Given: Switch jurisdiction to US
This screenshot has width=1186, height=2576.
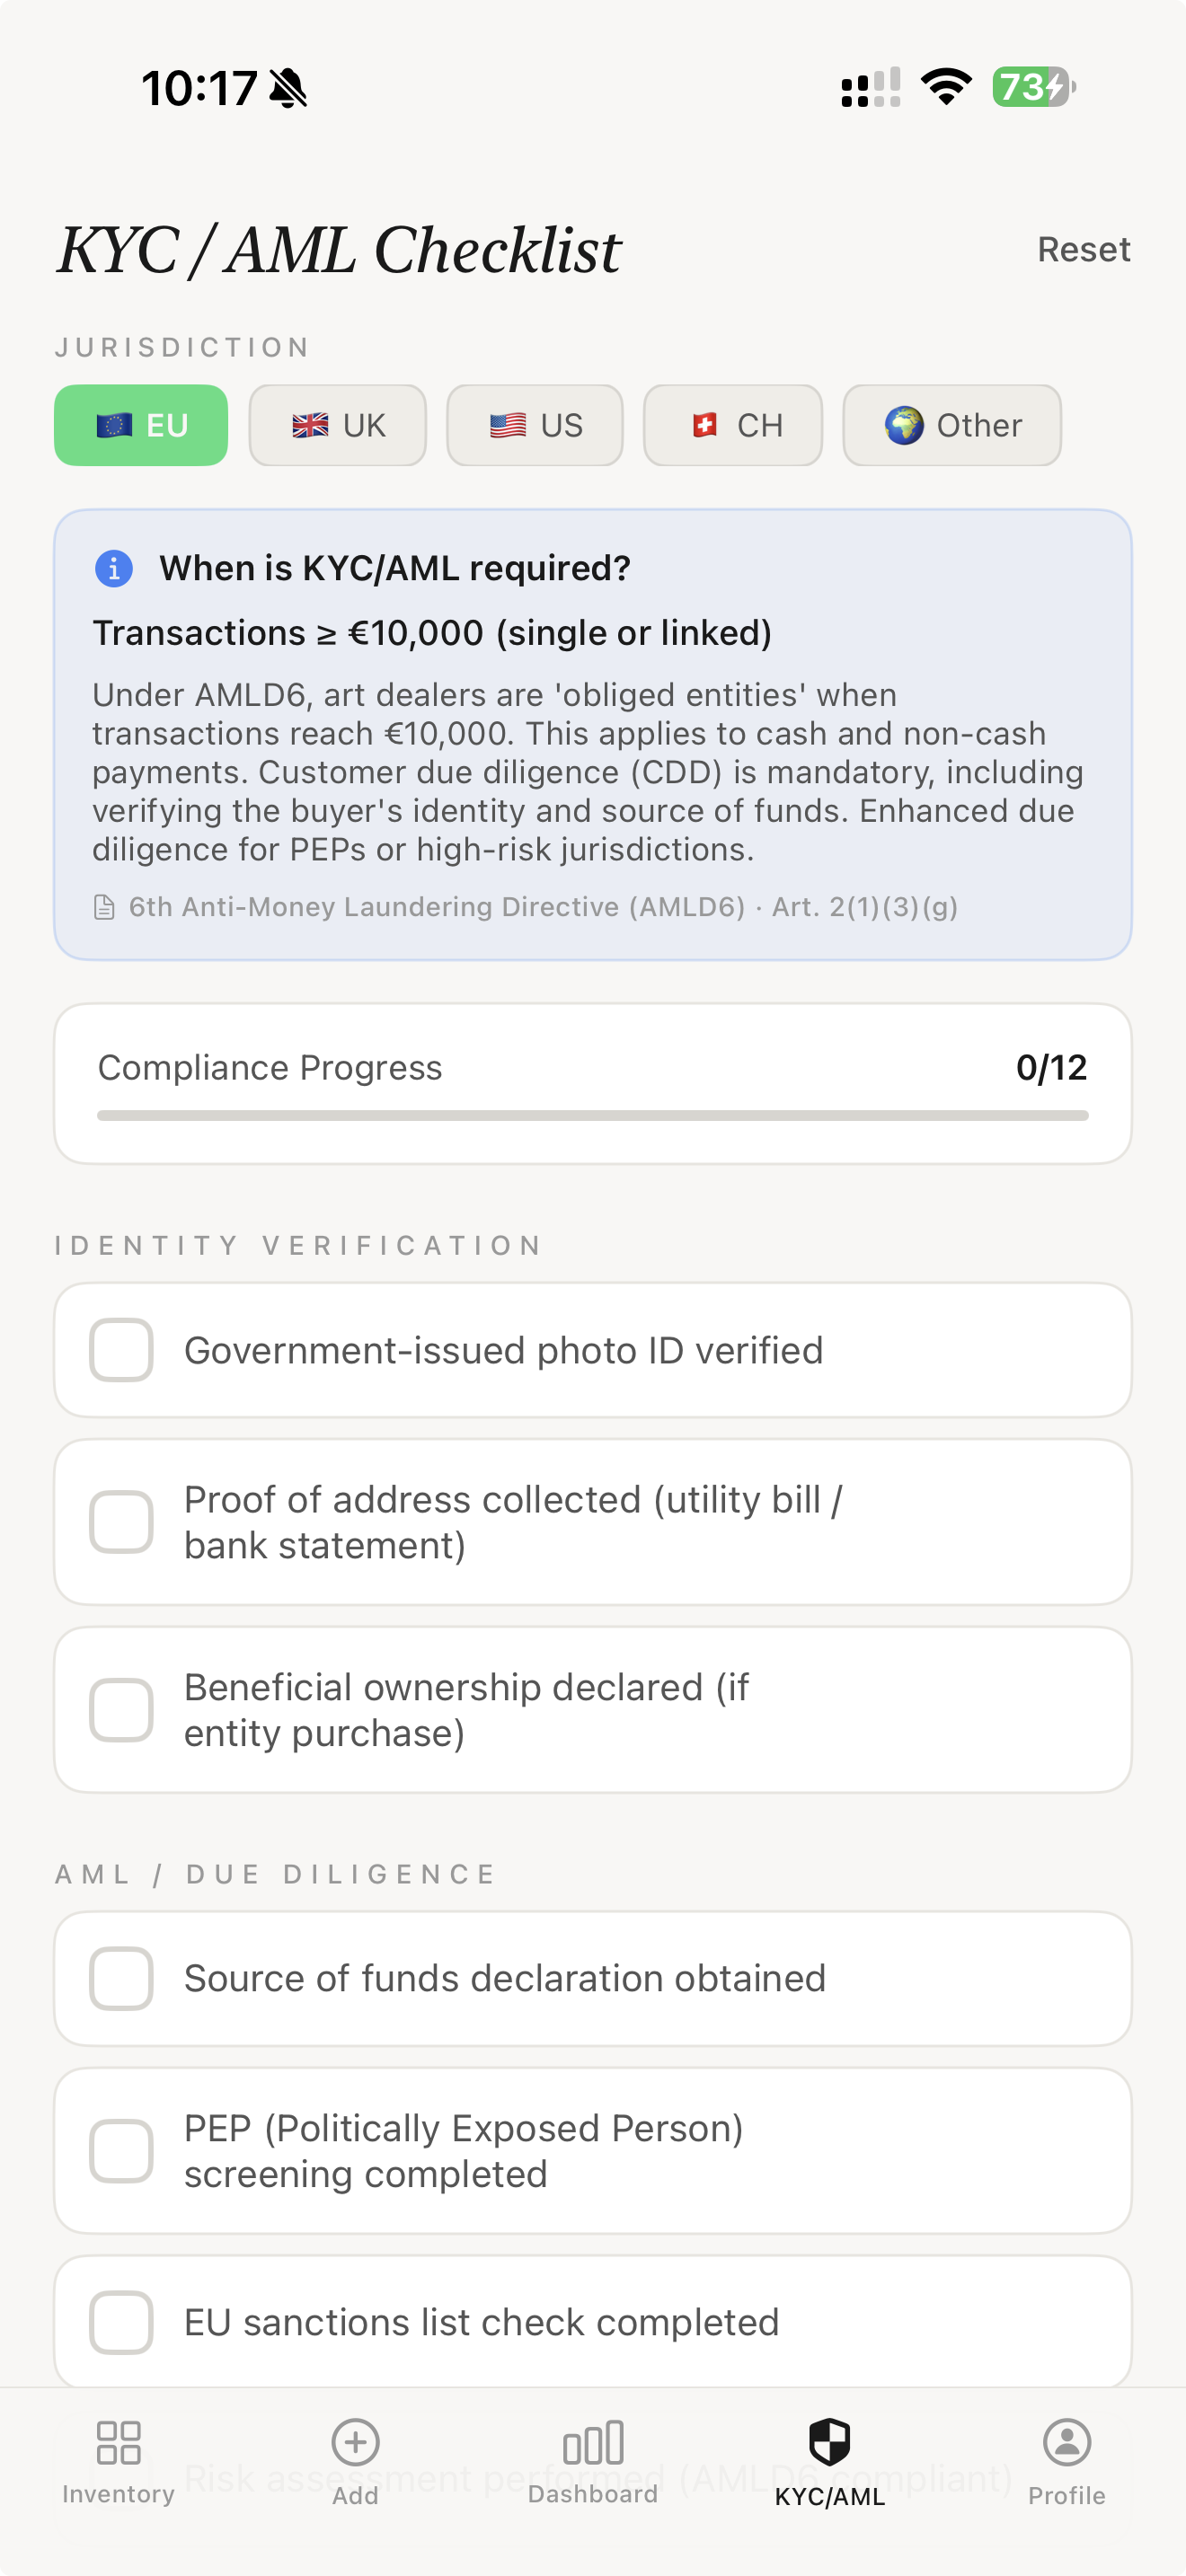Looking at the screenshot, I should (x=535, y=425).
